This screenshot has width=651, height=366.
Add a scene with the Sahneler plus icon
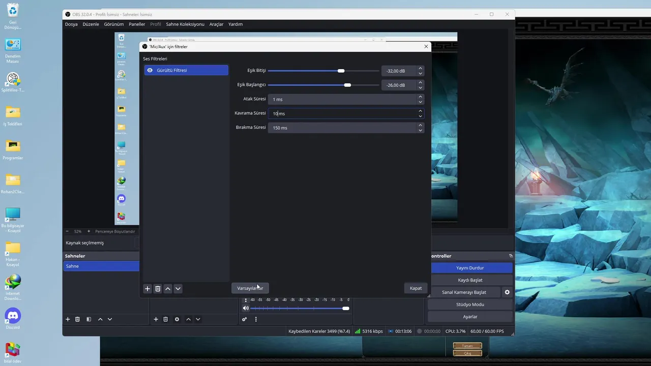[x=68, y=319]
